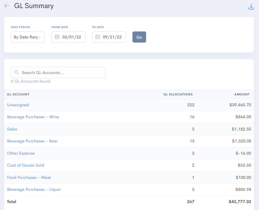Open Cost of Goods Sold account
The image size is (259, 210).
tap(26, 165)
